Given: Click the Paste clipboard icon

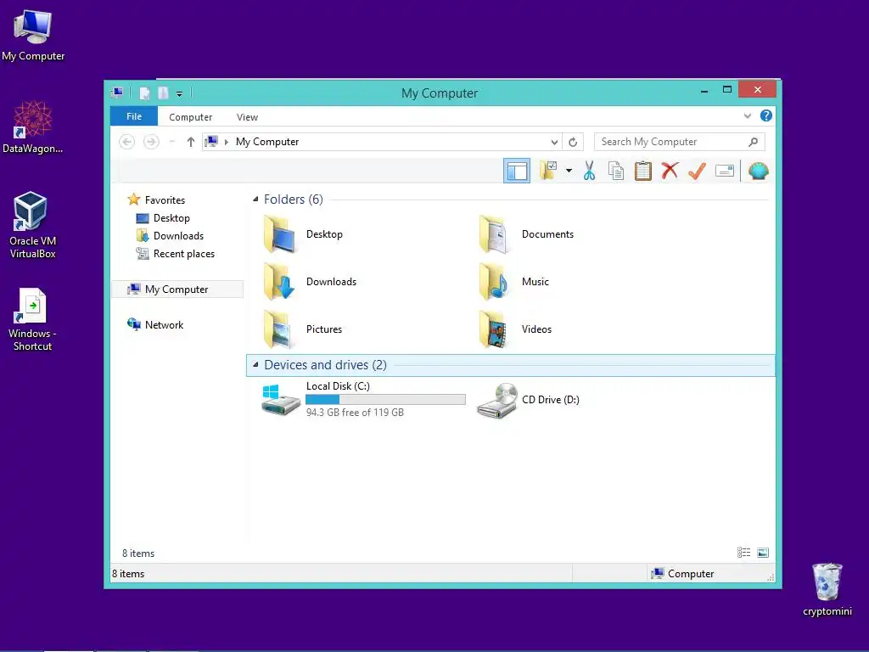Looking at the screenshot, I should pos(643,171).
